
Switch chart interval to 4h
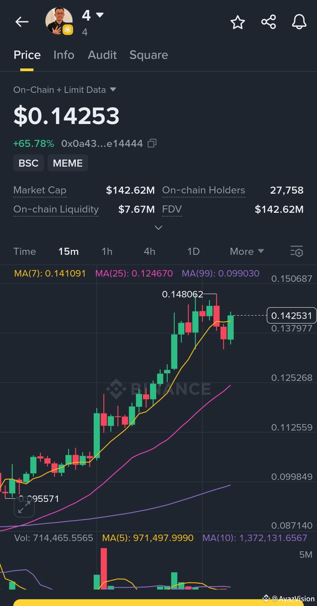tap(149, 252)
